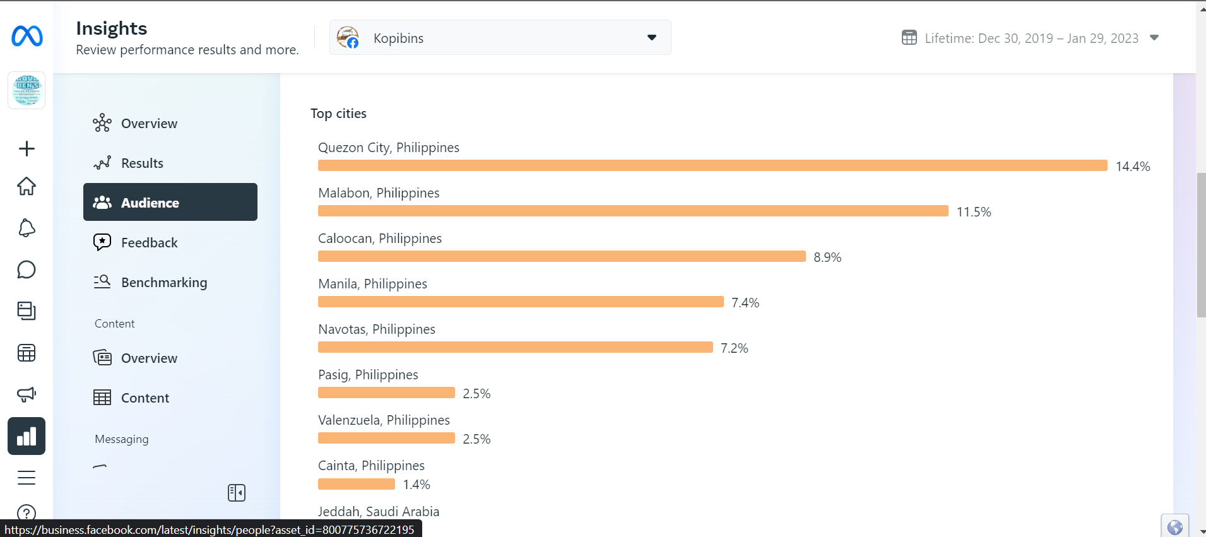The height and width of the screenshot is (537, 1206).
Task: Collapse the navigation sidebar panel
Action: [x=237, y=493]
